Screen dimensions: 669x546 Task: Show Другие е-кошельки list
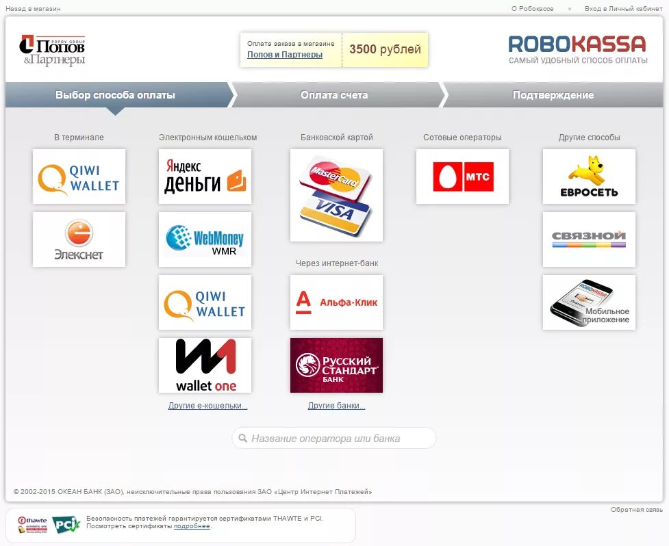207,405
